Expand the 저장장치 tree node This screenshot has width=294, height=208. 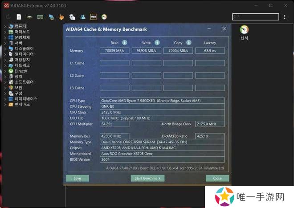5,60
